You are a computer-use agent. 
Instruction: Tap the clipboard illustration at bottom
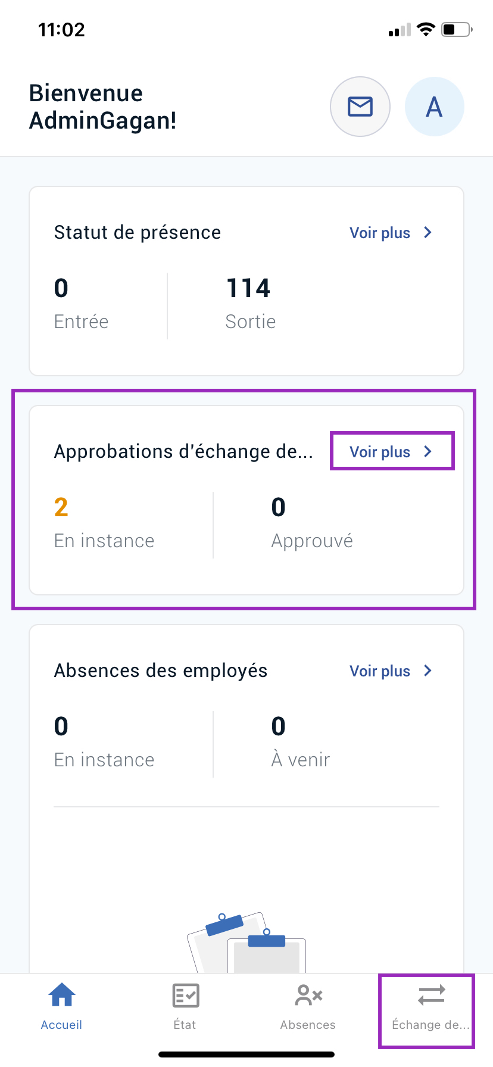pos(246,942)
